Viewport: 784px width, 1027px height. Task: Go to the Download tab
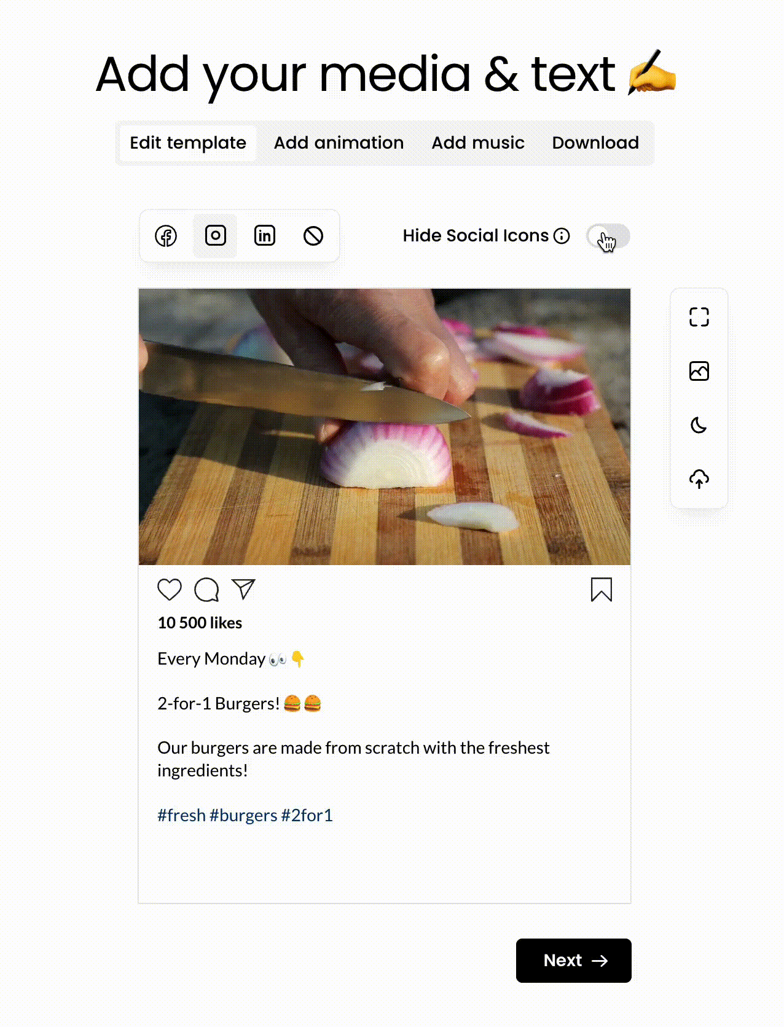point(595,143)
